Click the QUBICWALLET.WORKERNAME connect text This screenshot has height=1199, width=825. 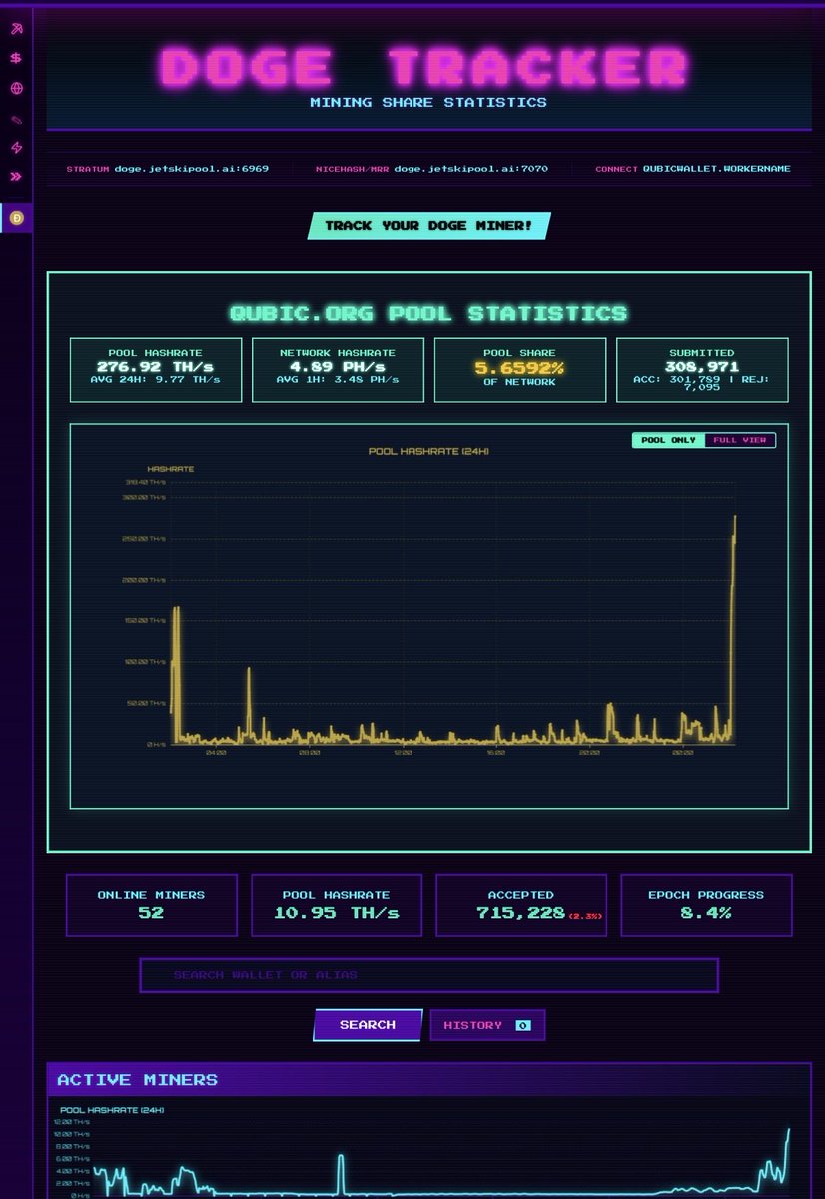pos(716,169)
